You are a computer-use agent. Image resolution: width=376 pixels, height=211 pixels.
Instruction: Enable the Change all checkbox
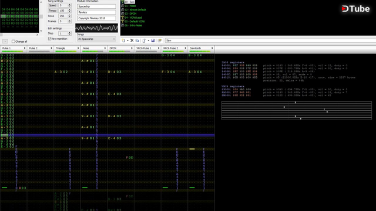tap(14, 42)
